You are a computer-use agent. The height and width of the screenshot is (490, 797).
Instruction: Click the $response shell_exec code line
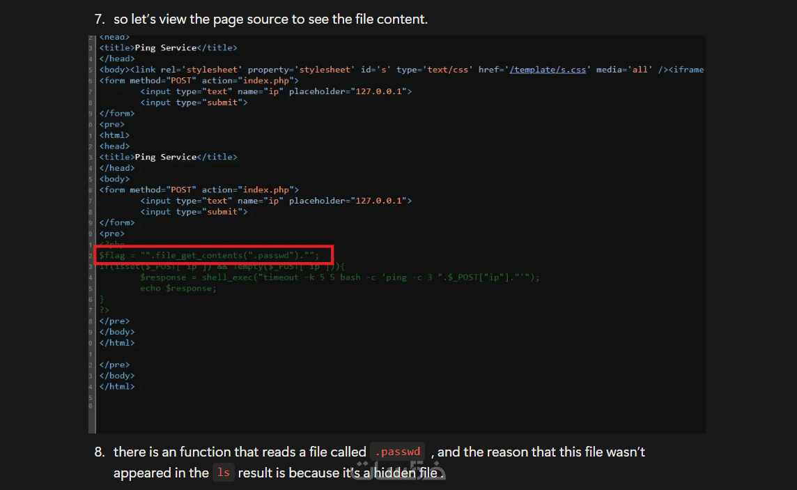click(339, 277)
